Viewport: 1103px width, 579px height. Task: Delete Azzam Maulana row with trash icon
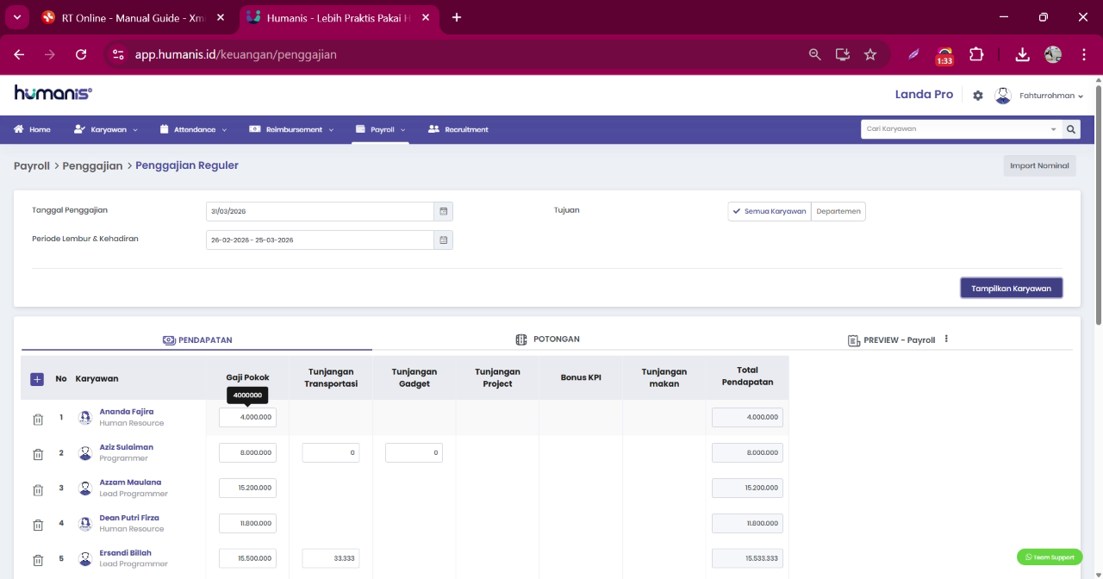[x=38, y=490]
